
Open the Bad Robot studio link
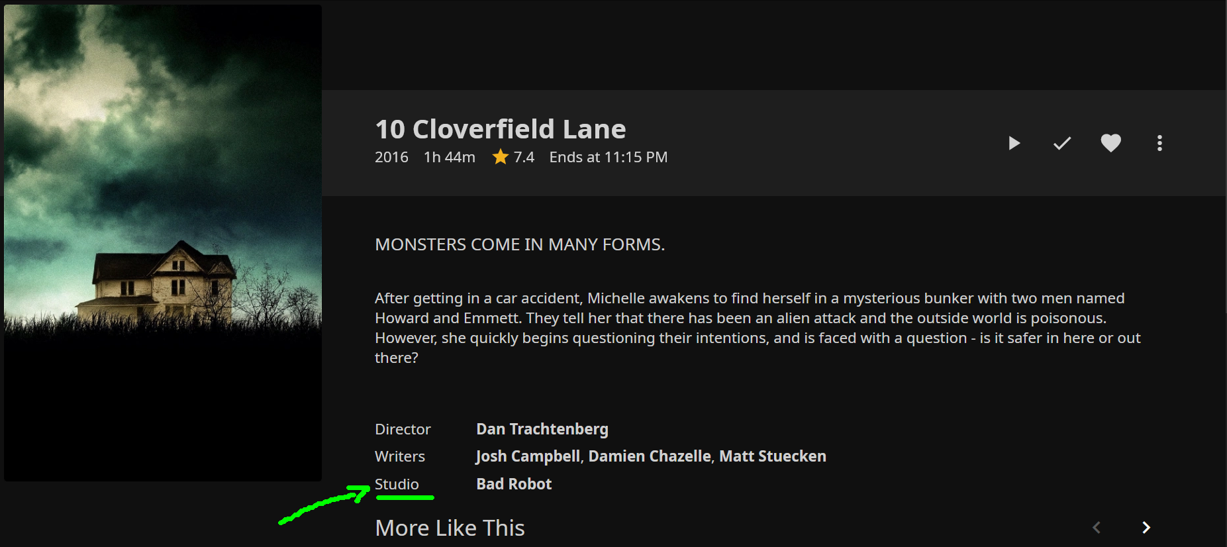click(x=514, y=484)
